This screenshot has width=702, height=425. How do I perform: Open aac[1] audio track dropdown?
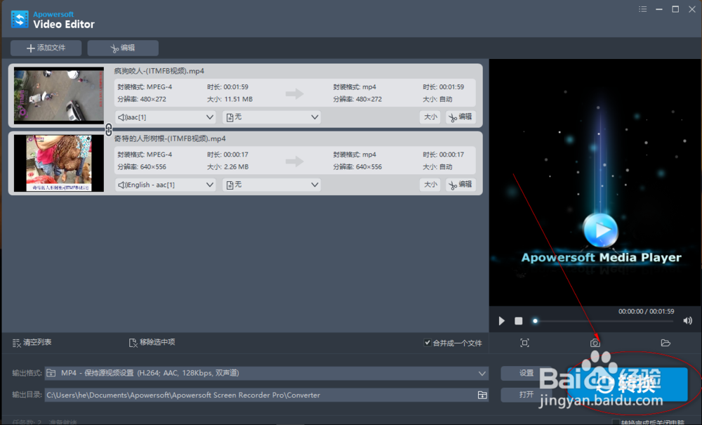(166, 117)
